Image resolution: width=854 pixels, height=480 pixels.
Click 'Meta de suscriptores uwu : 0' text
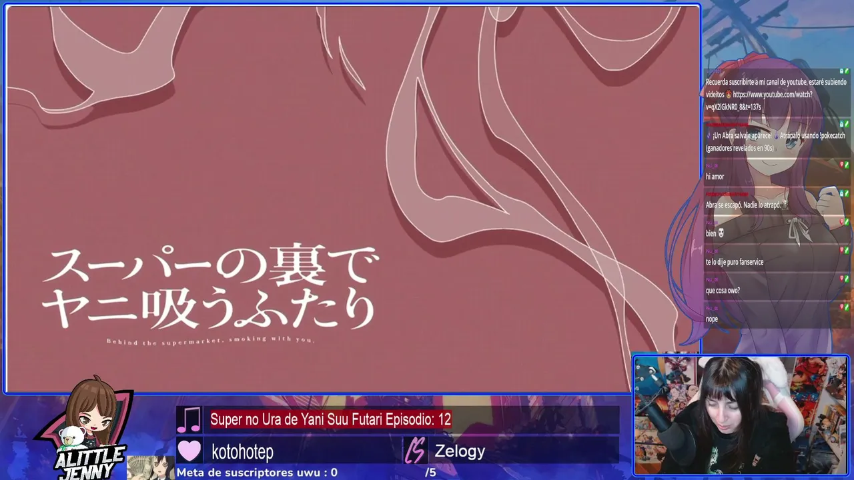[x=257, y=473]
